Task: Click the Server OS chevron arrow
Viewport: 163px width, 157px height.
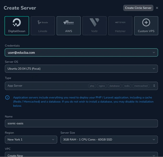Action: [x=154, y=69]
